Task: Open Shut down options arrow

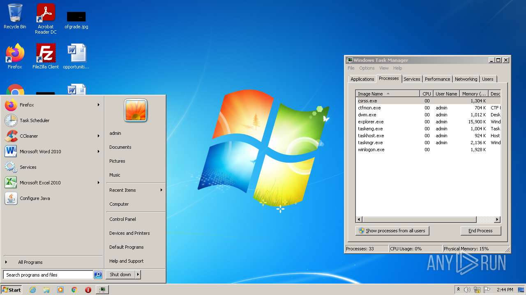Action: point(138,275)
